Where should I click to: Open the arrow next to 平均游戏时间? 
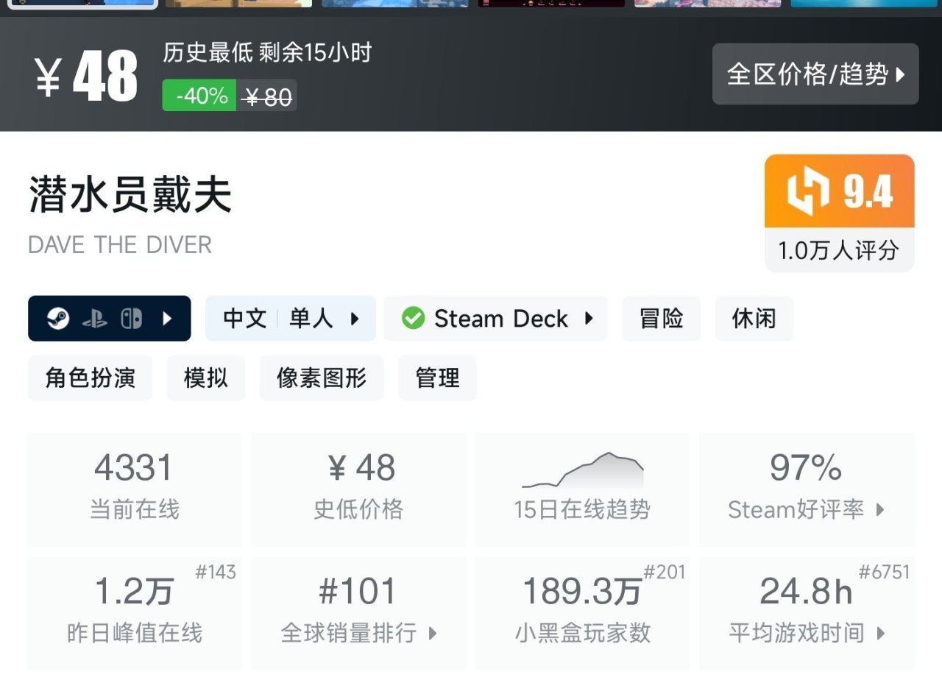[880, 633]
